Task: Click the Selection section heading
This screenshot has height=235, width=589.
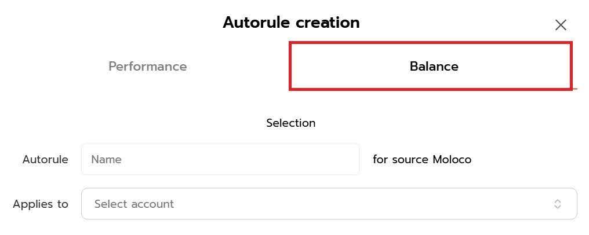Action: tap(291, 123)
